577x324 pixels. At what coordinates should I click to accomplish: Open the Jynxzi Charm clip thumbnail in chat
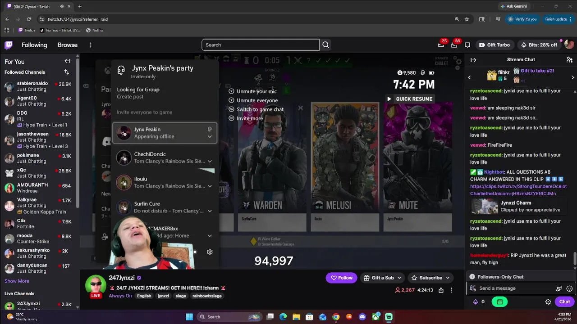[485, 206]
